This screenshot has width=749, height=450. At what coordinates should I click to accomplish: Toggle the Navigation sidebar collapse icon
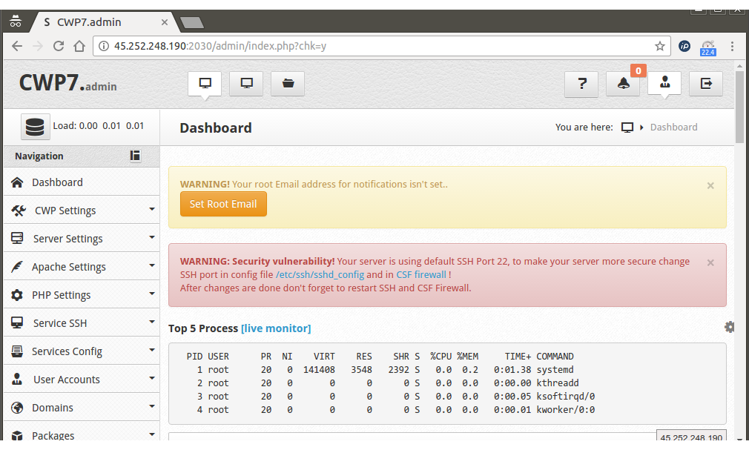pos(135,156)
